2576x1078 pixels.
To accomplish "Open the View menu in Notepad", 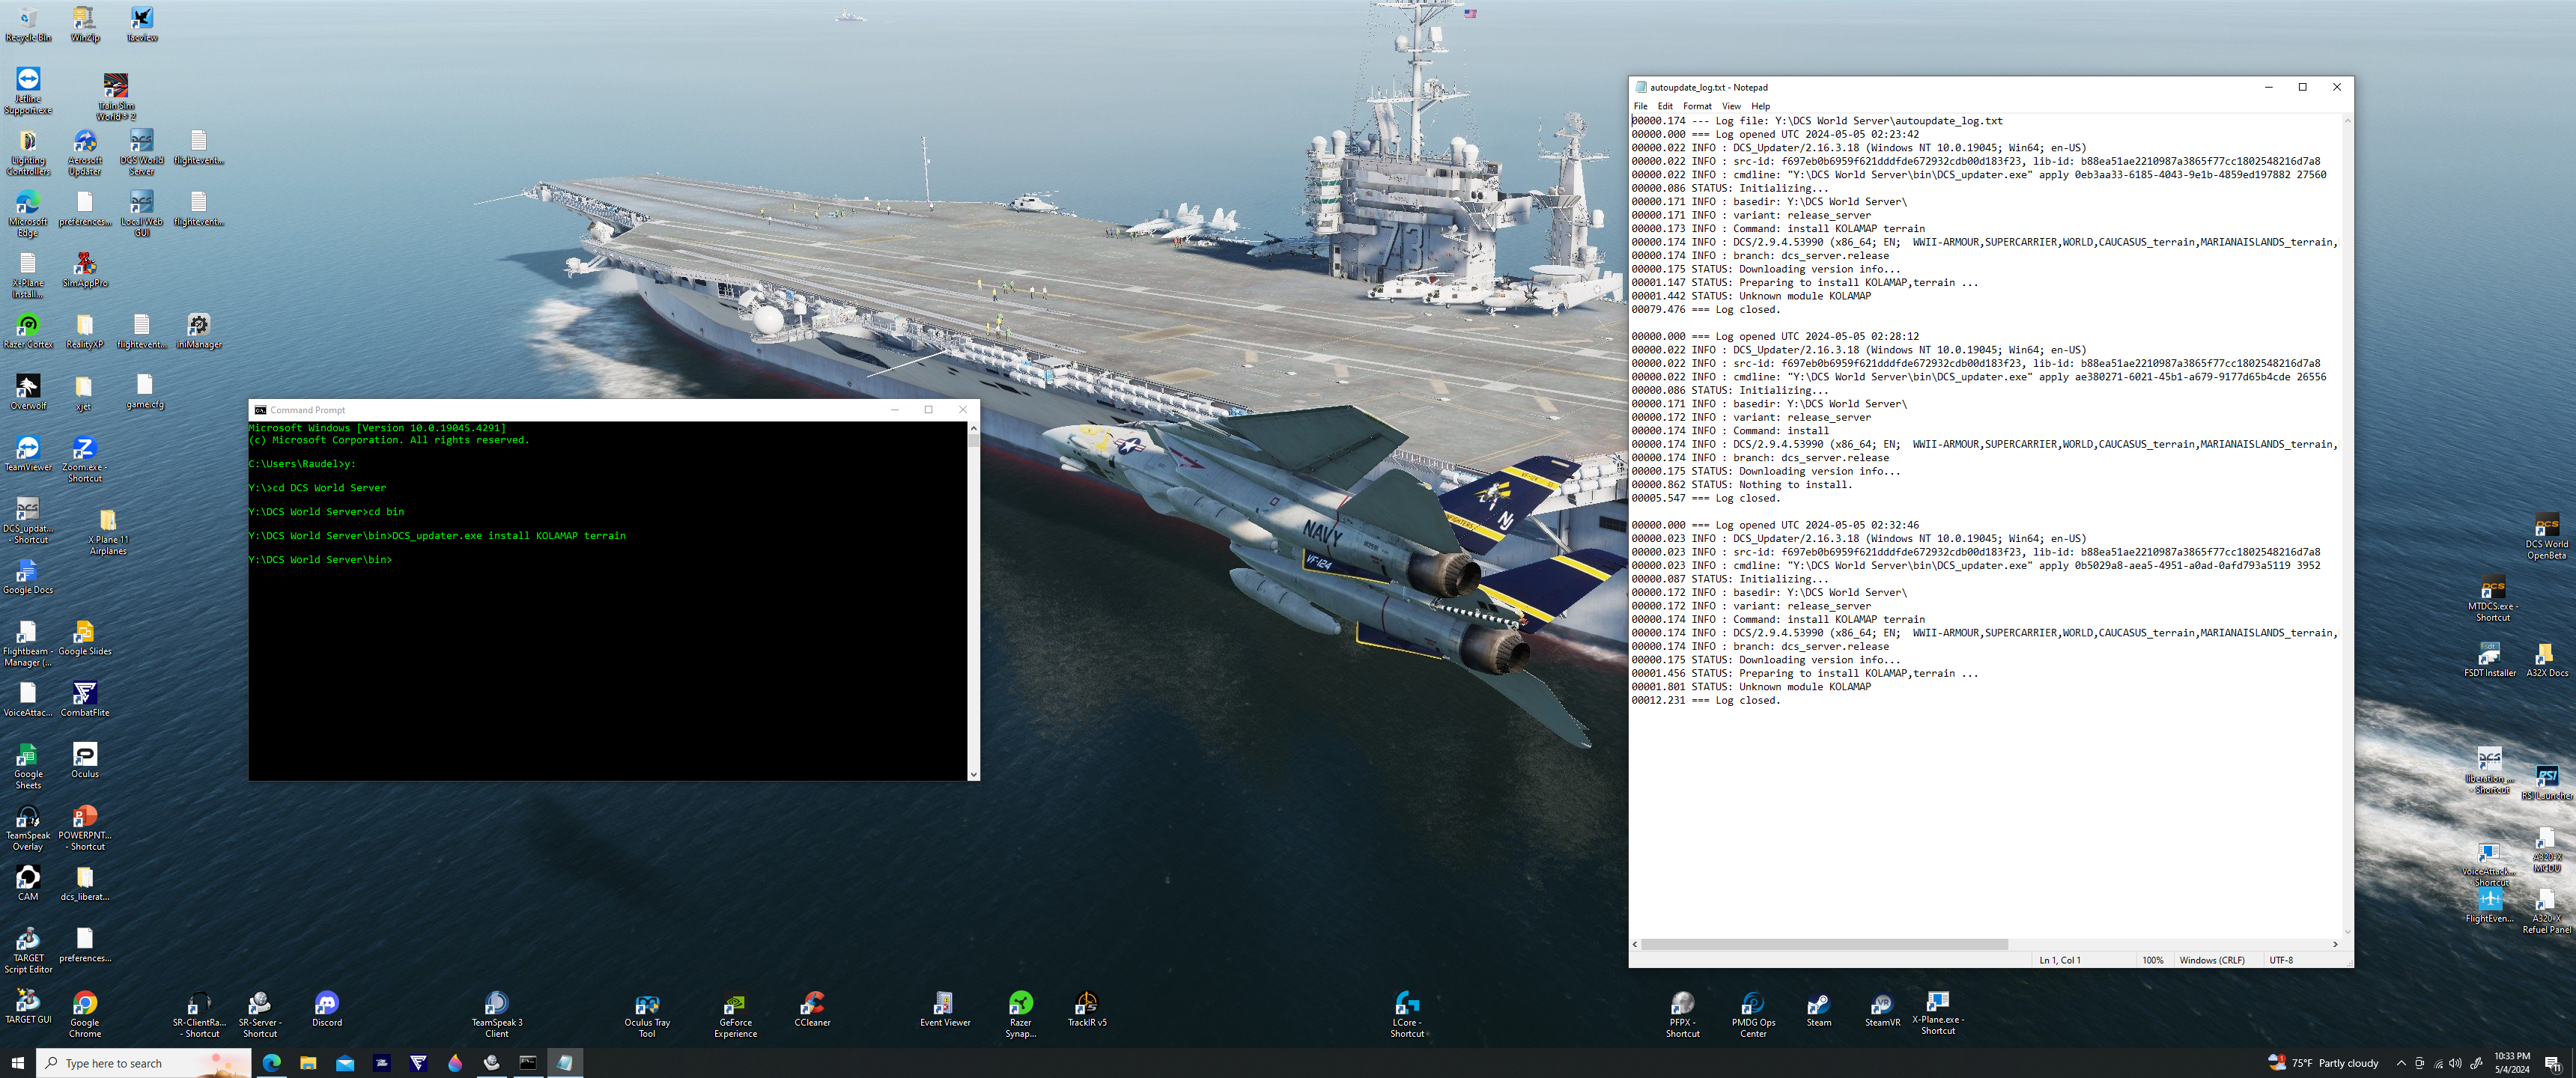I will (1731, 106).
